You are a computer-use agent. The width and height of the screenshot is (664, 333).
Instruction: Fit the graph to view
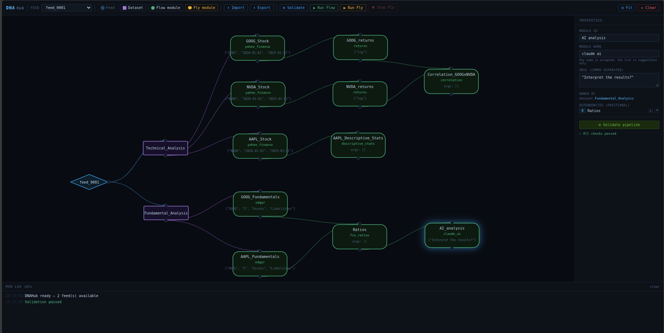[627, 8]
